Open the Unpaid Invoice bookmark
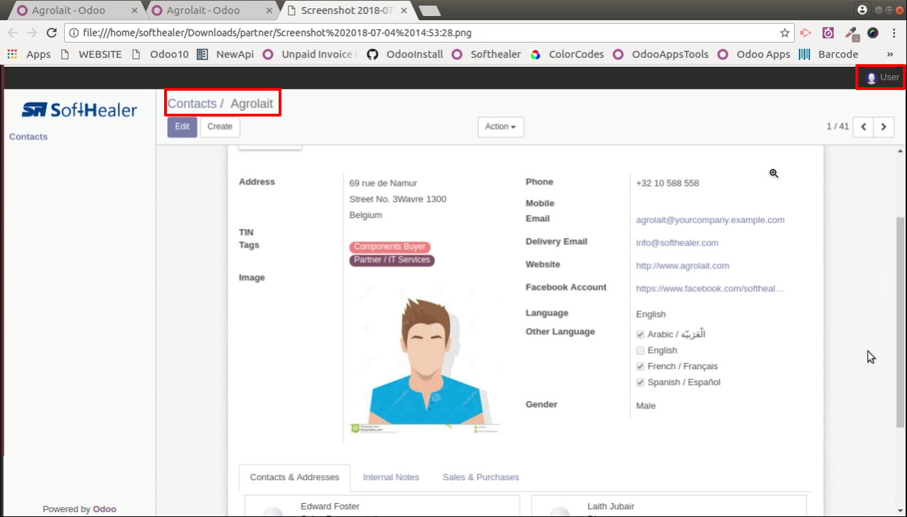 (x=310, y=54)
